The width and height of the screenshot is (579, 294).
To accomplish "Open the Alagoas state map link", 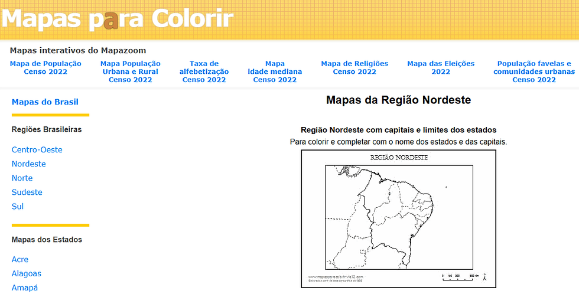I will (26, 274).
